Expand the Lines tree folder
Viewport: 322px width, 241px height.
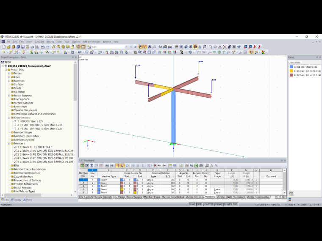[9, 77]
